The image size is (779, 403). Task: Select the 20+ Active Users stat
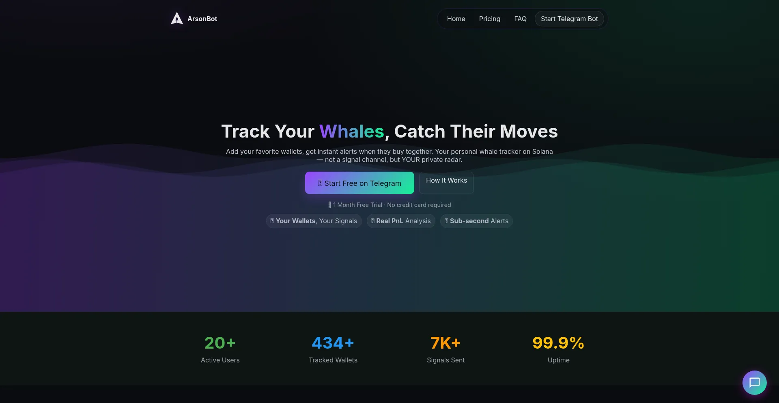[x=220, y=349]
